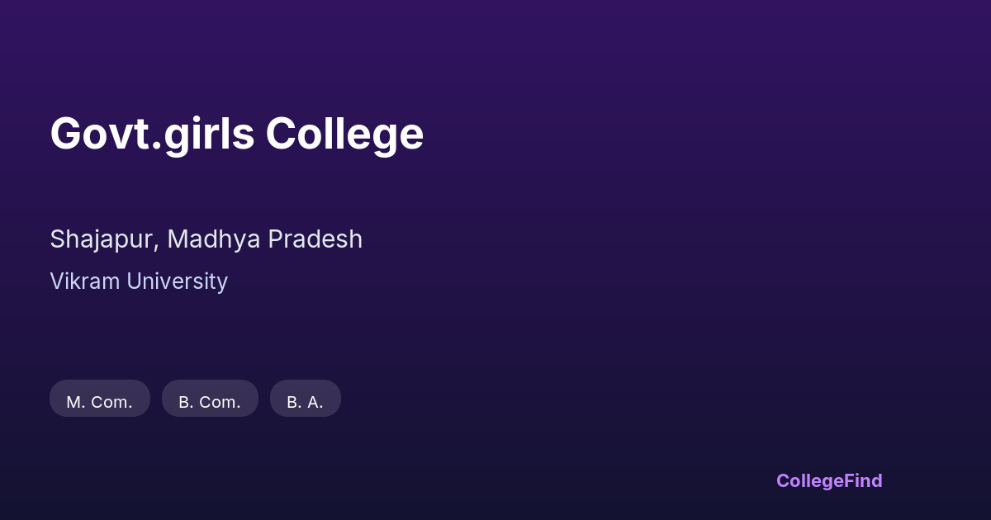Click "Com." in the B. Com. chip
This screenshot has width=991, height=520.
(x=220, y=402)
